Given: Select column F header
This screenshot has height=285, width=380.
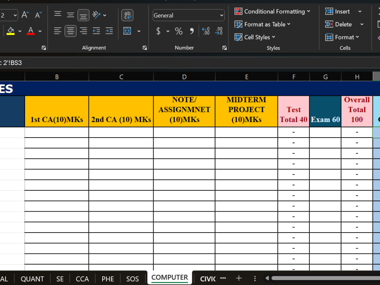Looking at the screenshot, I should [x=294, y=77].
